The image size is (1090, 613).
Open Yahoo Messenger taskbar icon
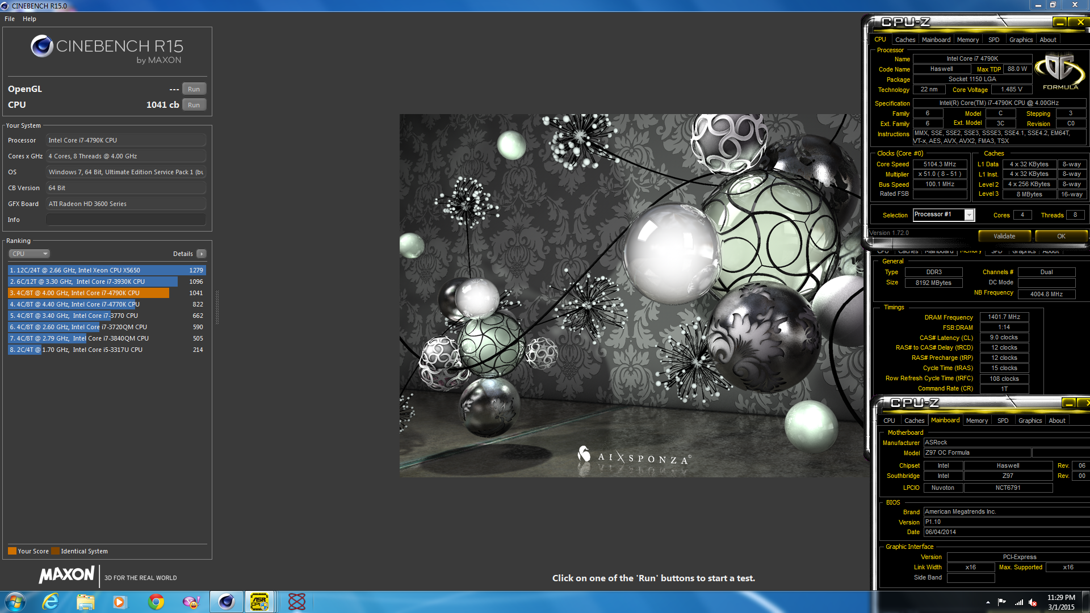pyautogui.click(x=191, y=602)
